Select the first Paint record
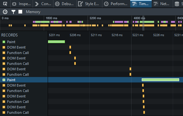183x116 pixels. point(24,42)
